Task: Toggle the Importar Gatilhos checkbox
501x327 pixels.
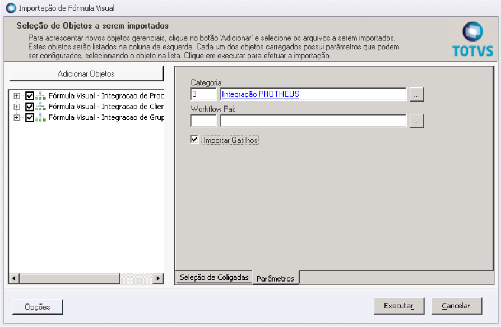Action: [194, 139]
